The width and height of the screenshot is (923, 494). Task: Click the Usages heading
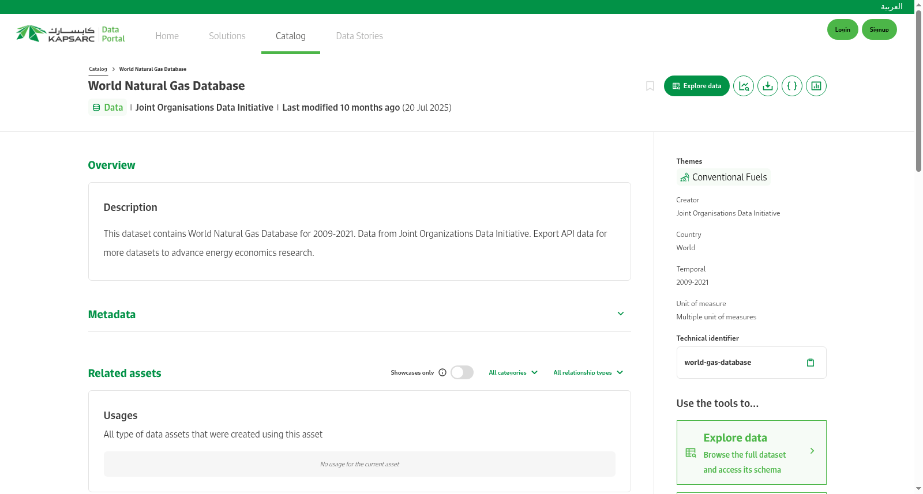coord(121,416)
